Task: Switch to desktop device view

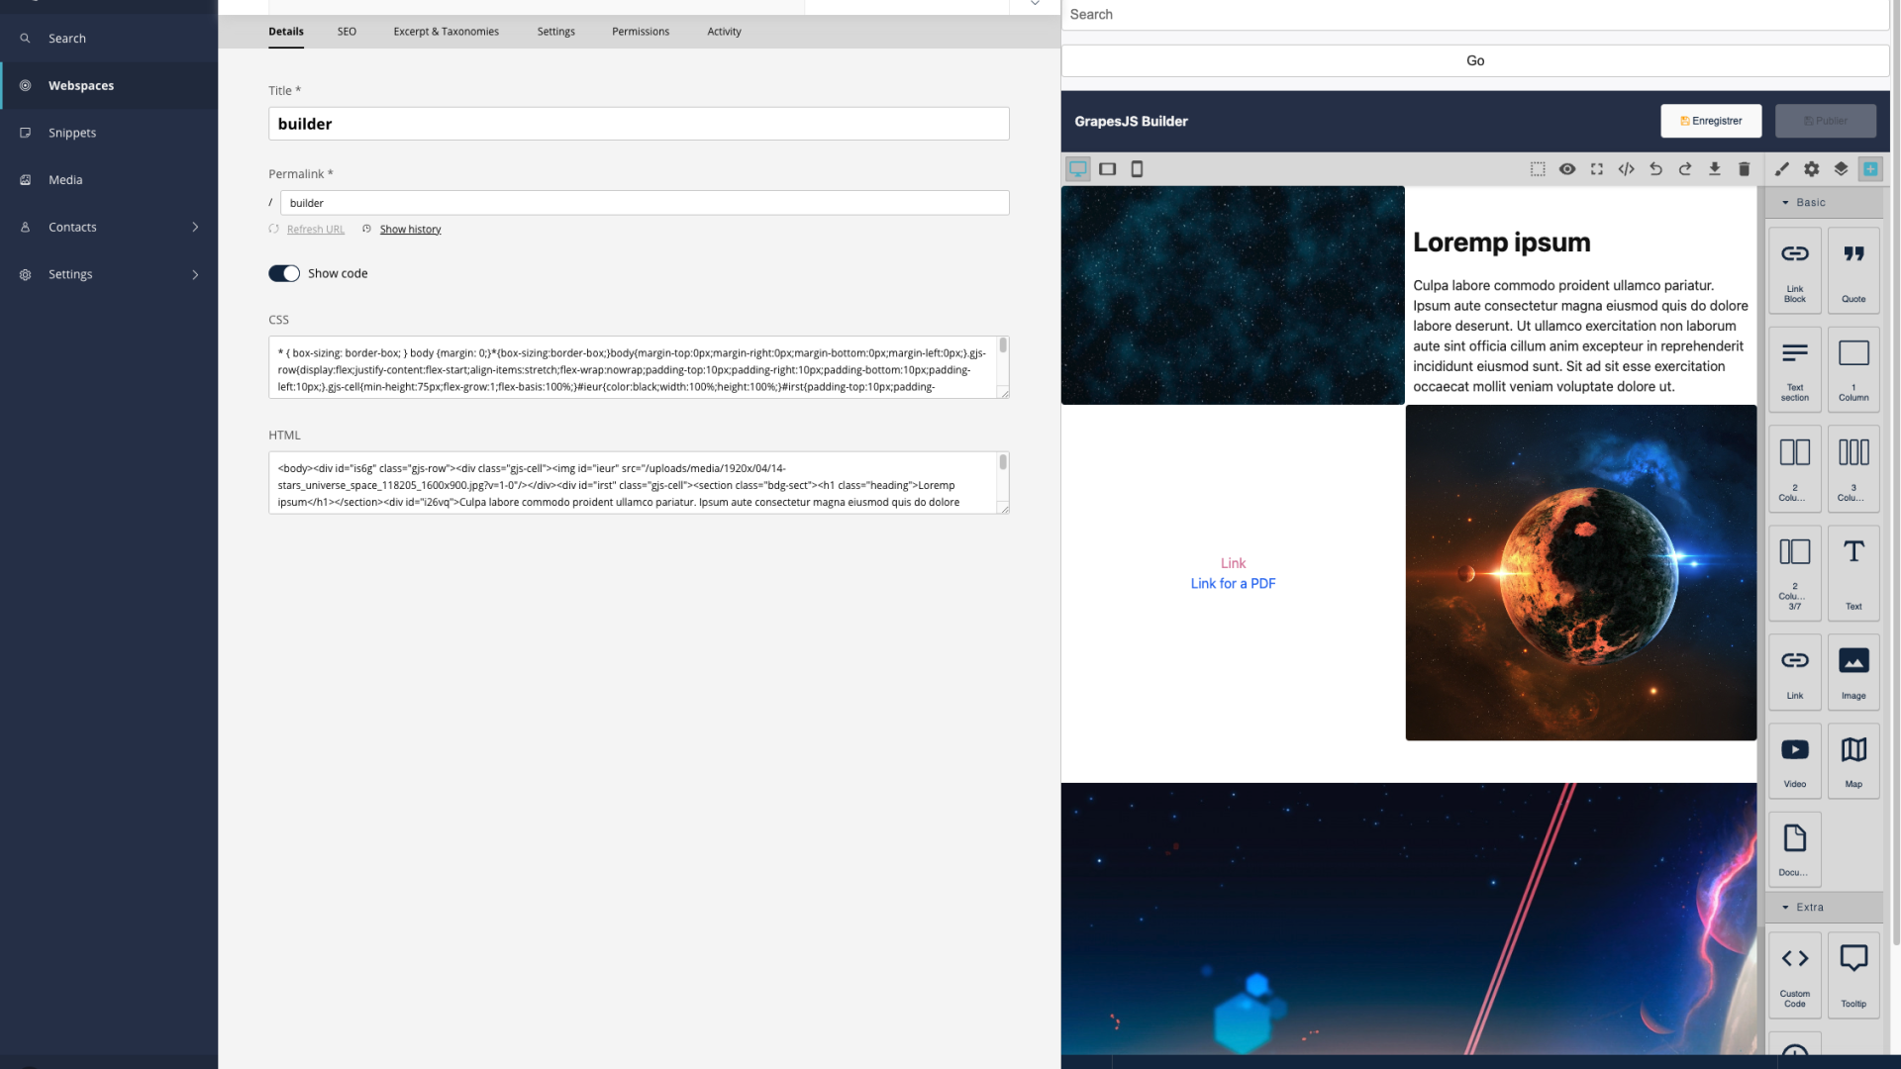Action: pyautogui.click(x=1077, y=169)
